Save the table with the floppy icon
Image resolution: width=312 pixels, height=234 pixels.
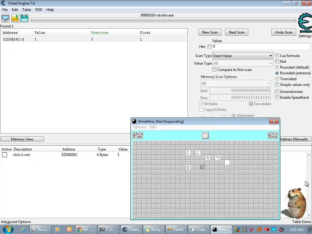pyautogui.click(x=25, y=19)
